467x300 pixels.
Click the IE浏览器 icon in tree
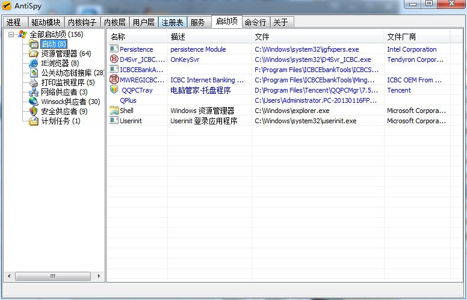tap(34, 63)
